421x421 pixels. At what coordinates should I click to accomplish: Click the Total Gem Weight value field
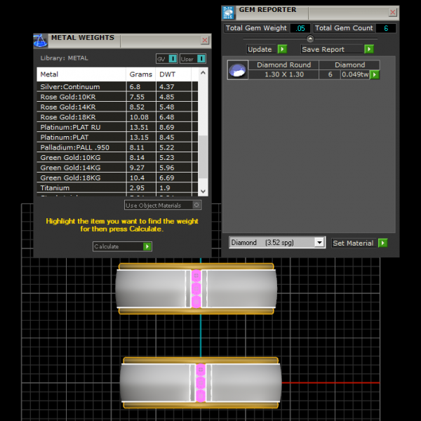pyautogui.click(x=300, y=28)
